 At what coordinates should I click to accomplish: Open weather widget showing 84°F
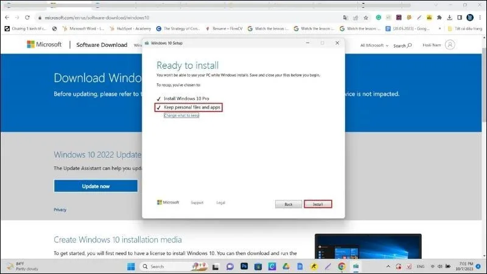23,266
